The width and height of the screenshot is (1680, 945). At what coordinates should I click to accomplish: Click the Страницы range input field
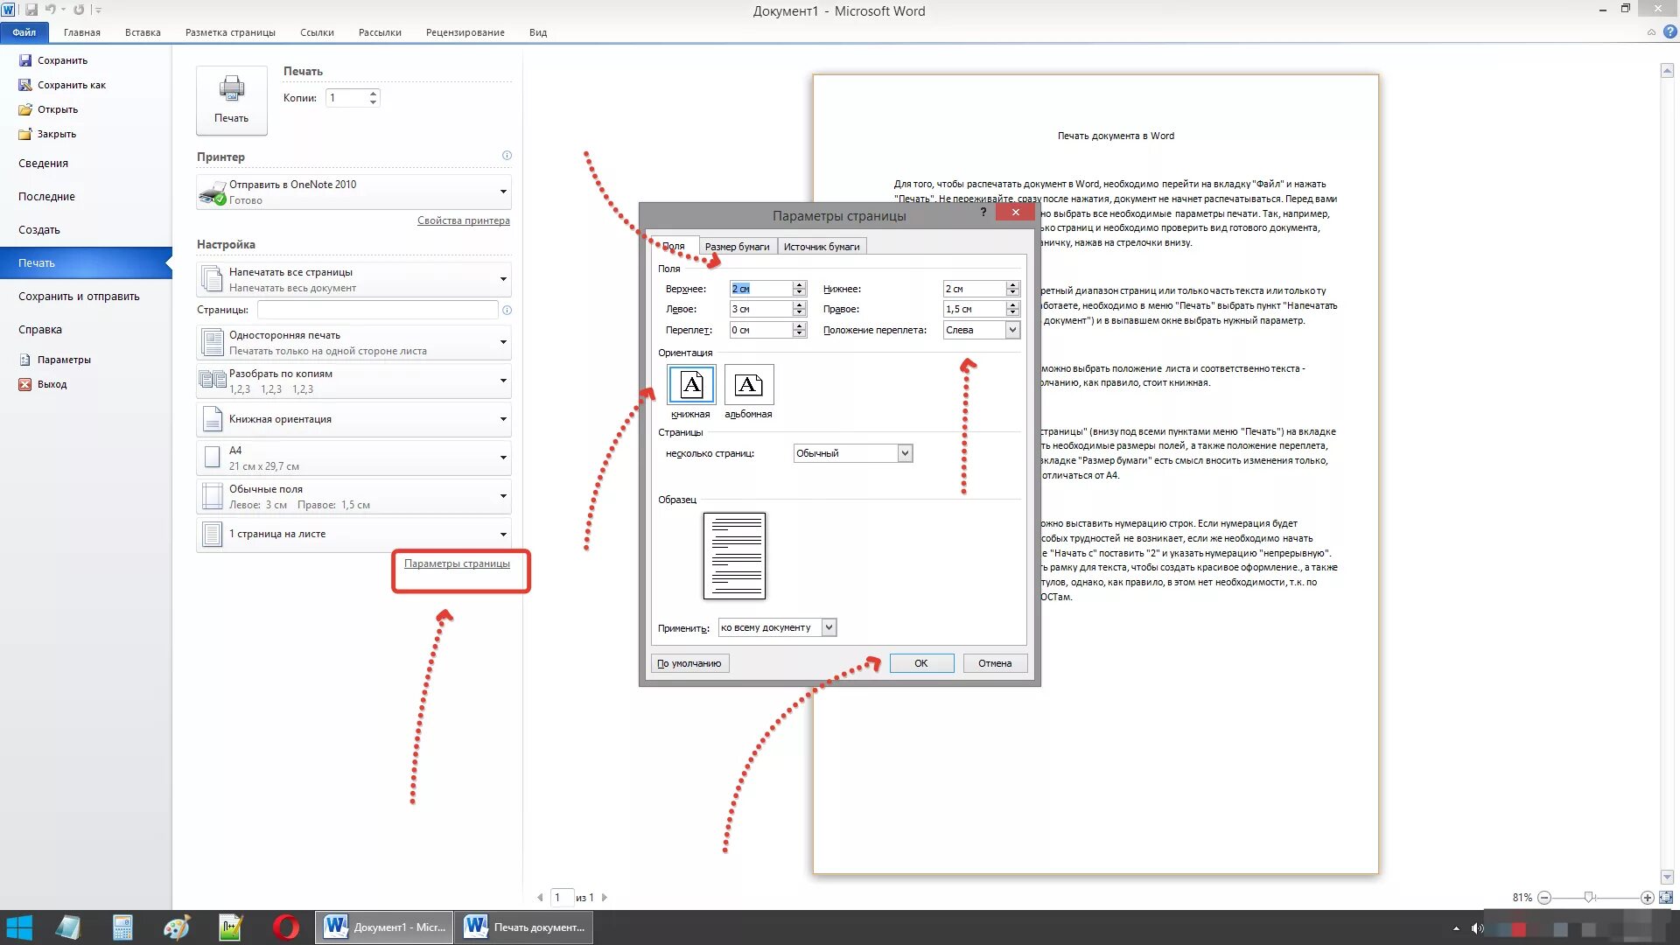click(x=377, y=310)
